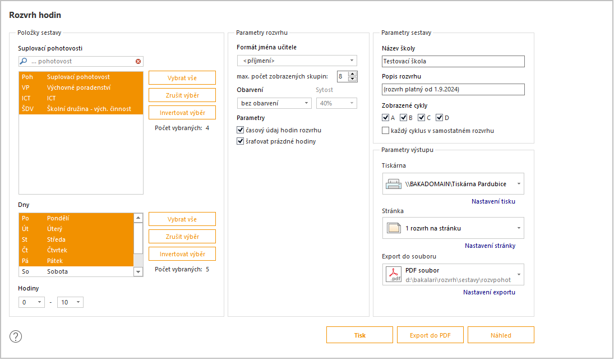Click the Dny list scrollbar thumb
Viewport: 614px width, 360px height.
(x=139, y=238)
